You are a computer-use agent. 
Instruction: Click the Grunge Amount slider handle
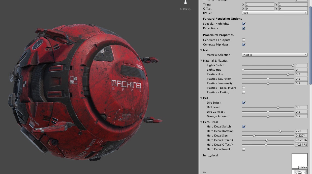268,116
